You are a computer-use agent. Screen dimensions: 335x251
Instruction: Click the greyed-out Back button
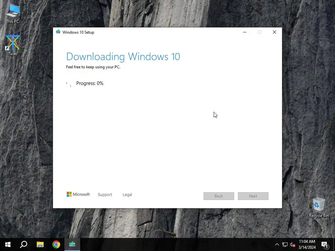[x=219, y=196]
